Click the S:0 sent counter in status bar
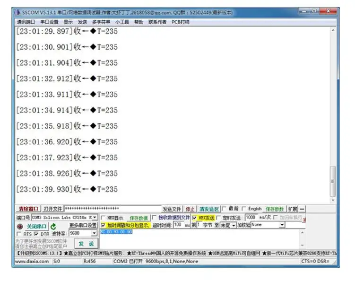Viewport: 355px width, 281px height. point(57,261)
